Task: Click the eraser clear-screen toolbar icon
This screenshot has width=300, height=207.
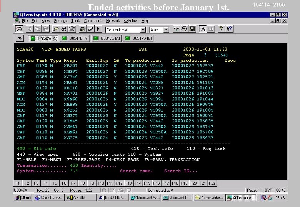Action: tap(90, 29)
